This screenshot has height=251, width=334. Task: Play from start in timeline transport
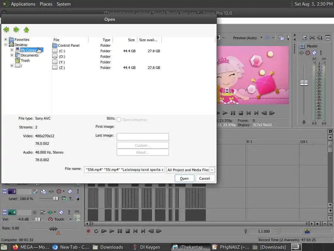point(104,231)
